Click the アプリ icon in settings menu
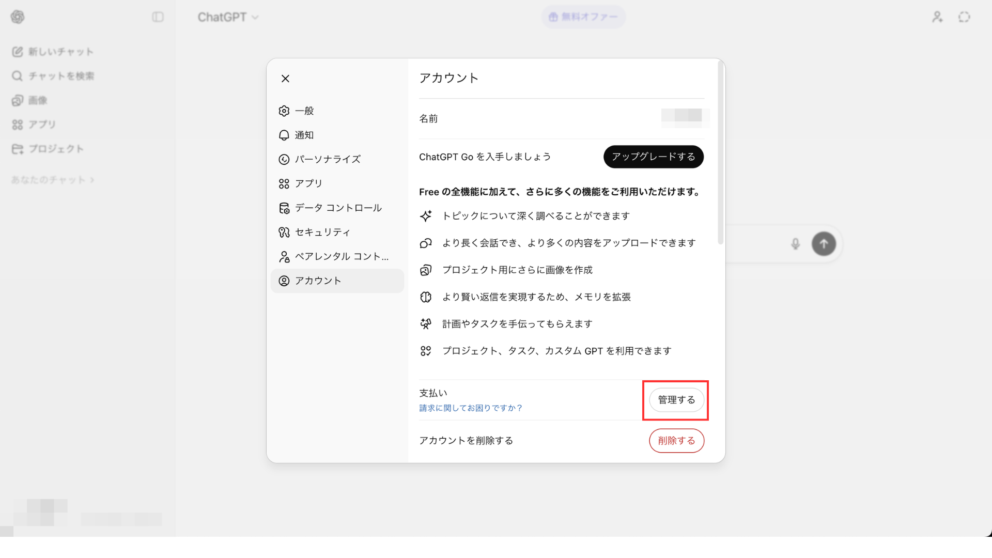This screenshot has width=992, height=558. (x=284, y=183)
